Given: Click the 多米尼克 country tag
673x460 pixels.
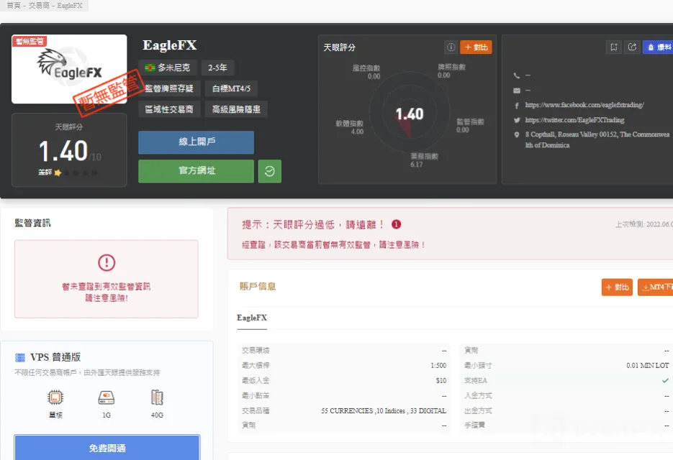Looking at the screenshot, I should pyautogui.click(x=168, y=68).
